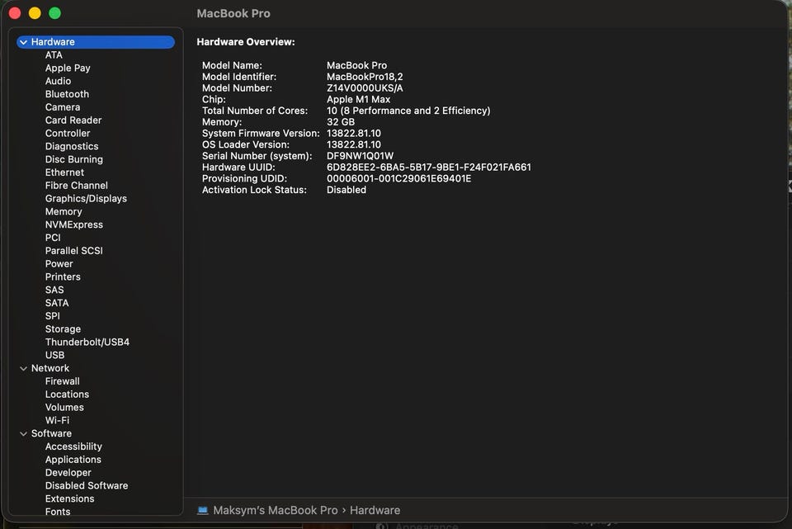Viewport: 792px width, 529px height.
Task: Open Developer under Software
Action: coord(68,473)
